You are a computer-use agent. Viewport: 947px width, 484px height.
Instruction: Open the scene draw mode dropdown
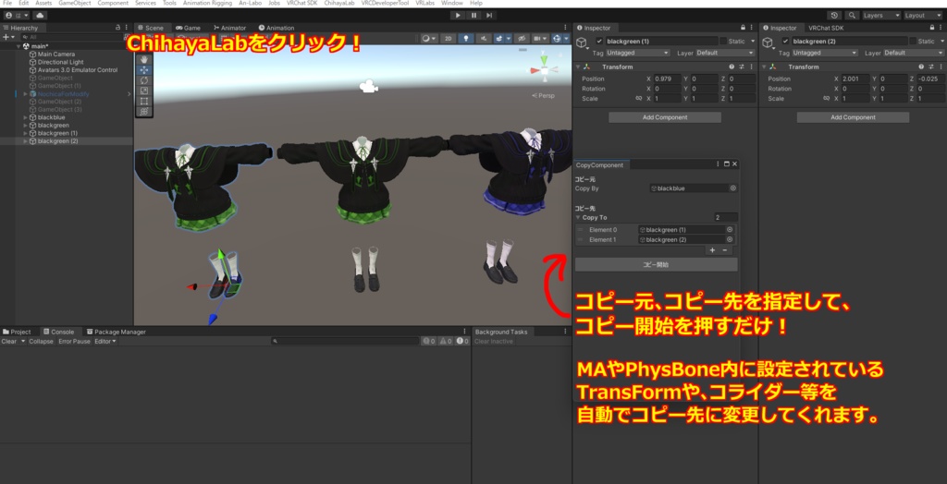[429, 38]
